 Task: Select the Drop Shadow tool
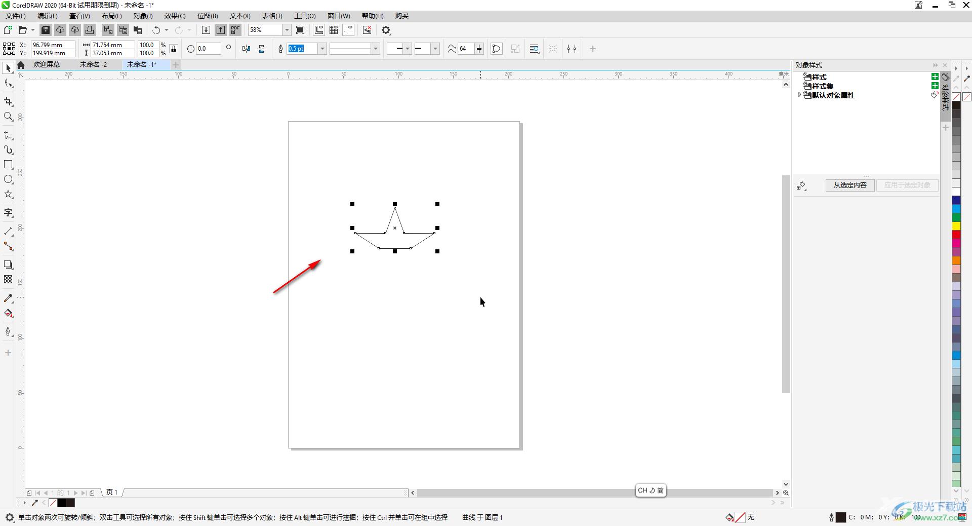click(8, 265)
